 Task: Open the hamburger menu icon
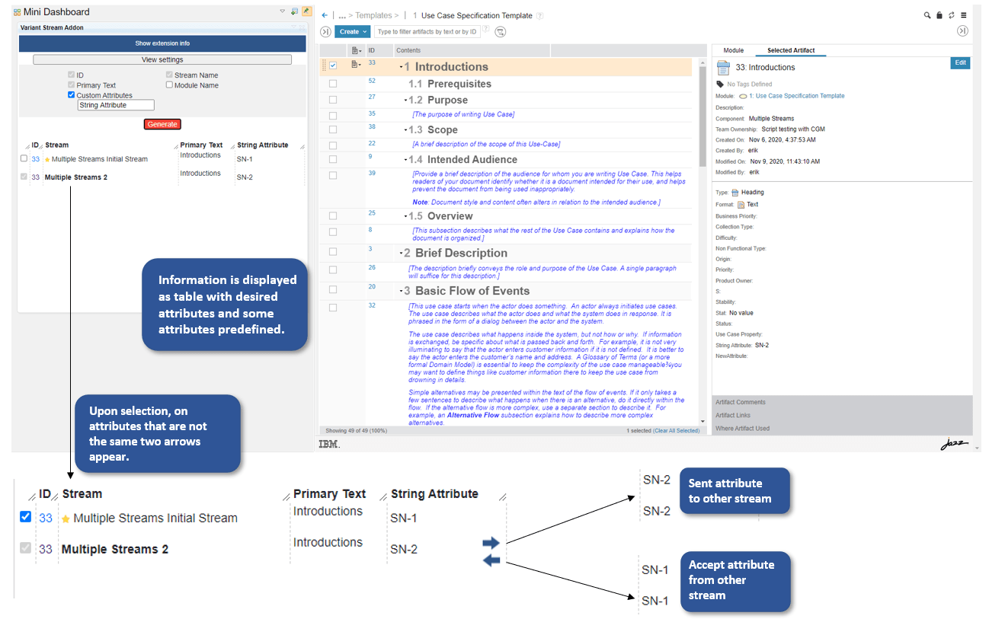[x=964, y=15]
